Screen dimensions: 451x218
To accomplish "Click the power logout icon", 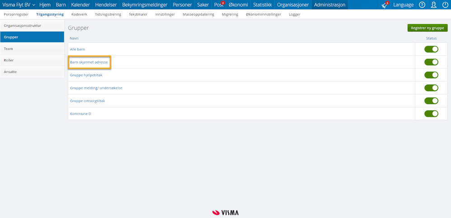I will click(x=445, y=5).
